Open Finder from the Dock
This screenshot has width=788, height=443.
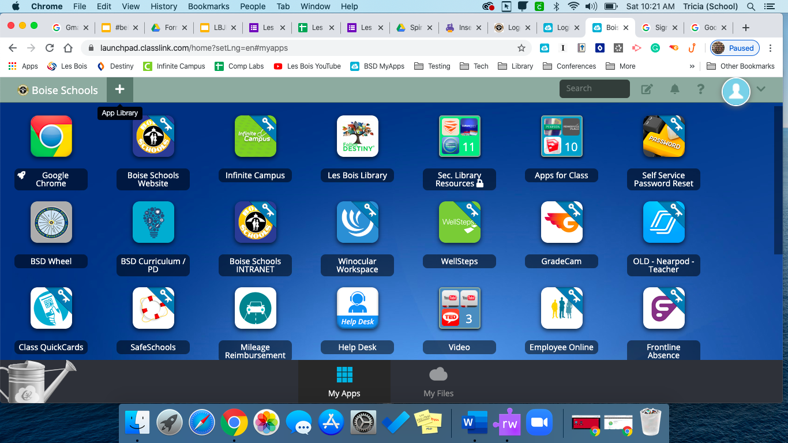tap(137, 423)
